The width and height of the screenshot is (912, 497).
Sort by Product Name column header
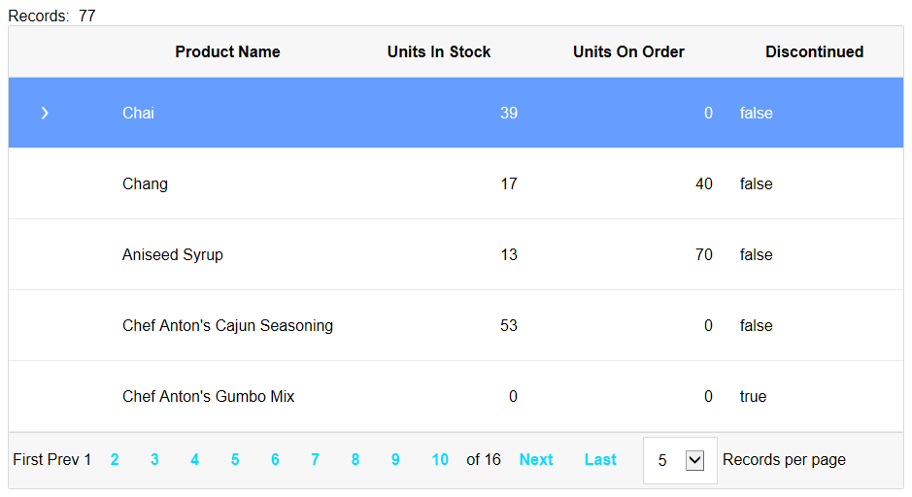pyautogui.click(x=227, y=51)
